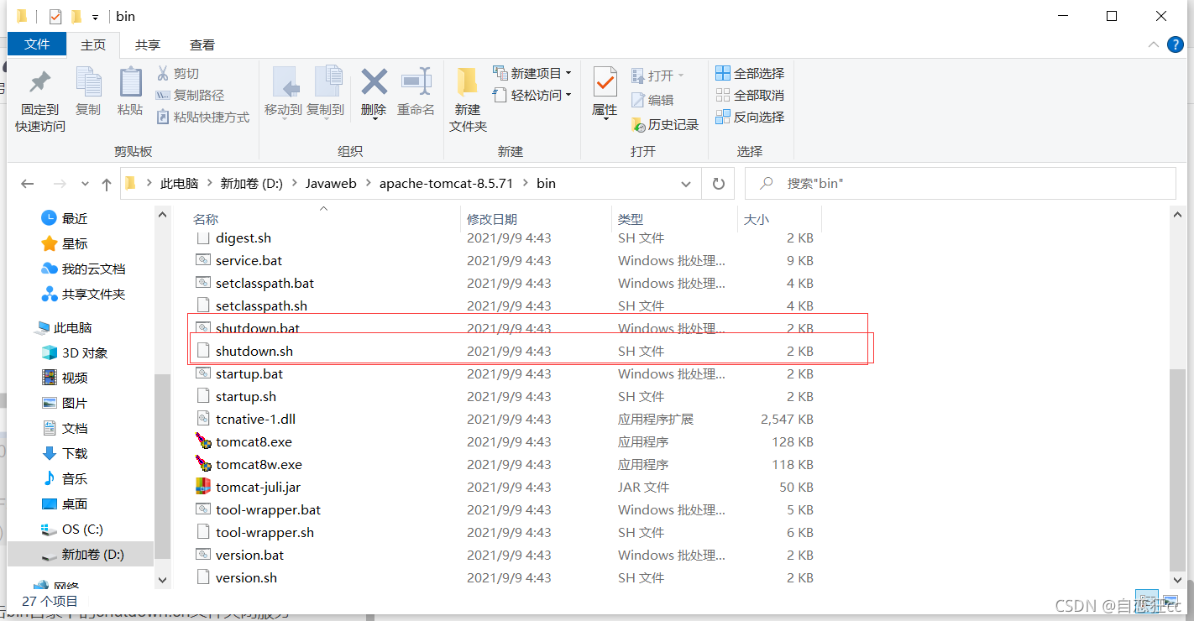Open the 文件 menu
Viewport: 1194px width, 621px height.
click(x=37, y=44)
